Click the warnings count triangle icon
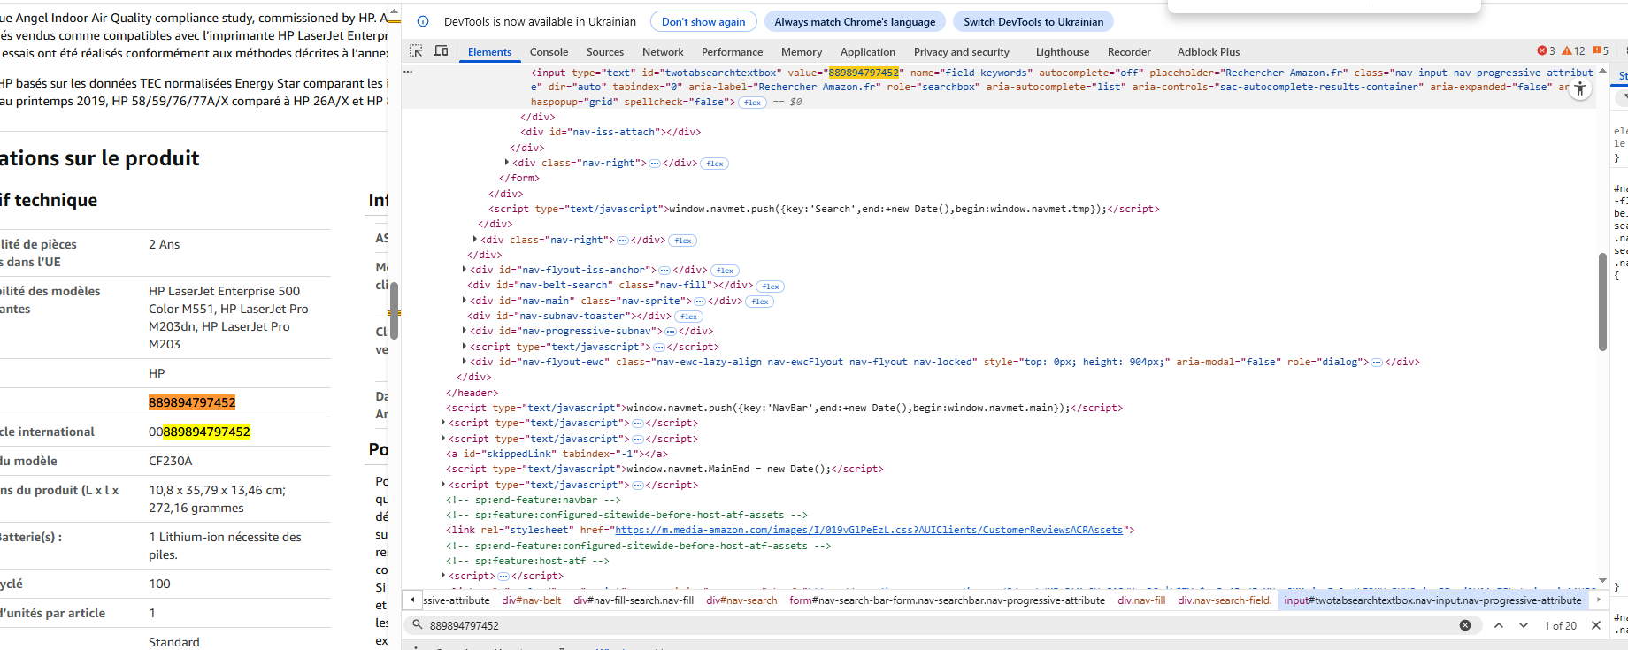The width and height of the screenshot is (1628, 650). (1573, 50)
